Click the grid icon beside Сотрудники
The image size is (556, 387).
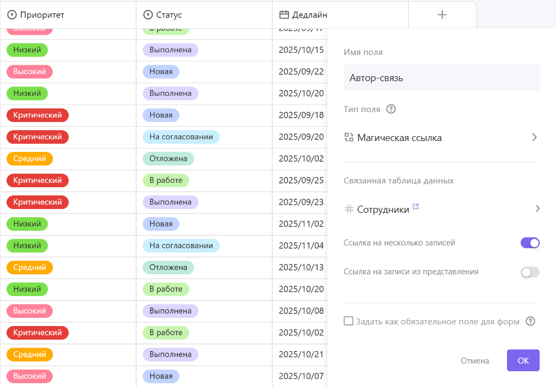click(x=349, y=210)
